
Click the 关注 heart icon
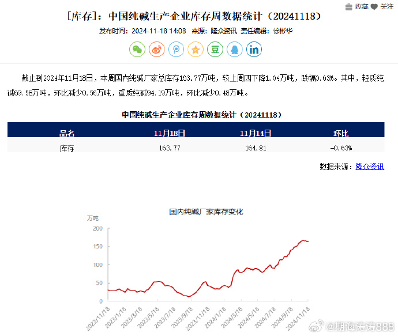[x=374, y=7]
